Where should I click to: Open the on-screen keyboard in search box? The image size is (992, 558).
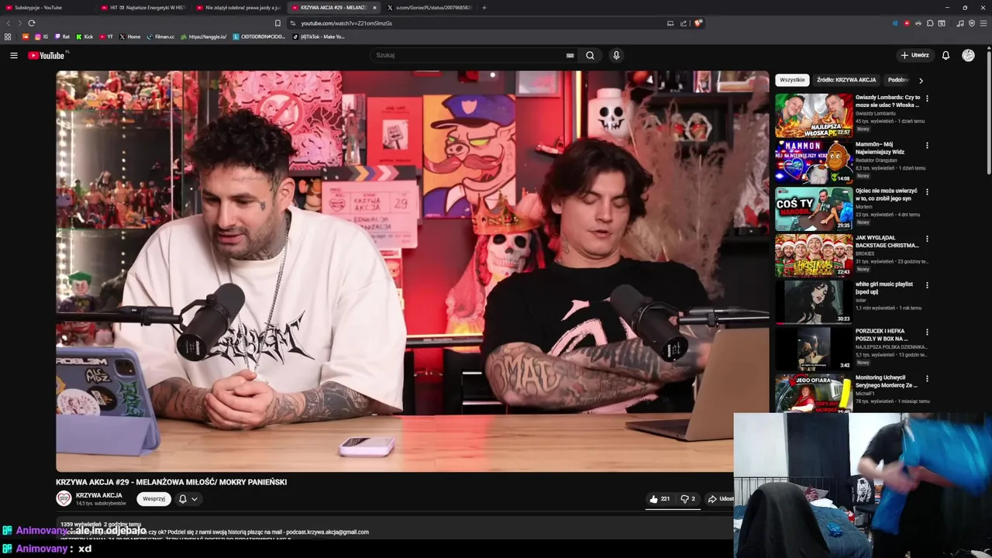pyautogui.click(x=570, y=55)
